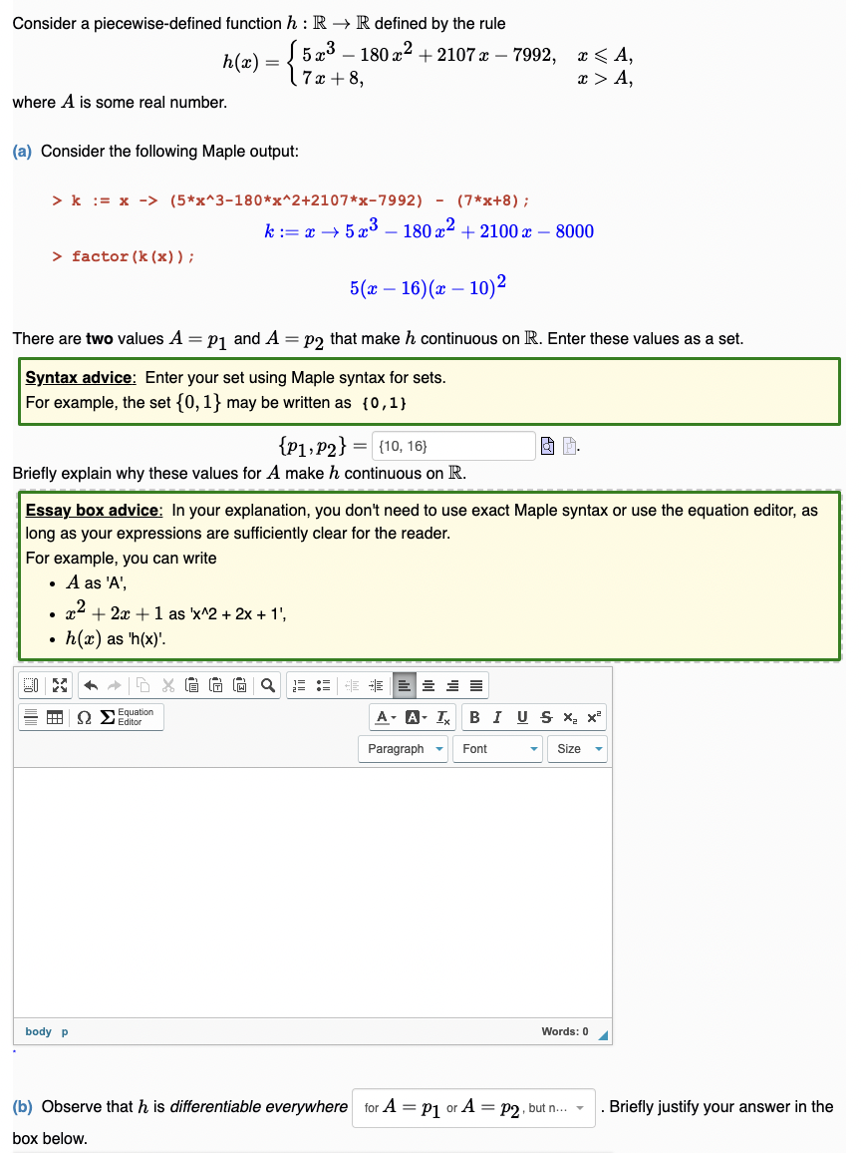Open the differentiability answer dropdown in part (b)
Image resolution: width=861 pixels, height=1153 pixels.
coord(473,1107)
